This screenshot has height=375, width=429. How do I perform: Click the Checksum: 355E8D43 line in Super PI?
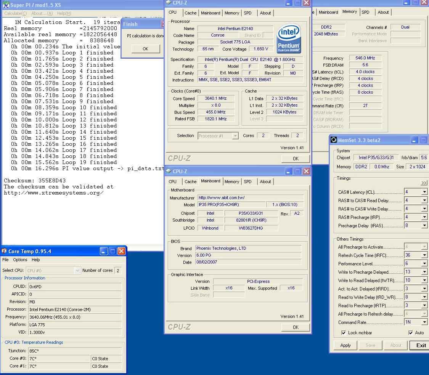pyautogui.click(x=35, y=180)
